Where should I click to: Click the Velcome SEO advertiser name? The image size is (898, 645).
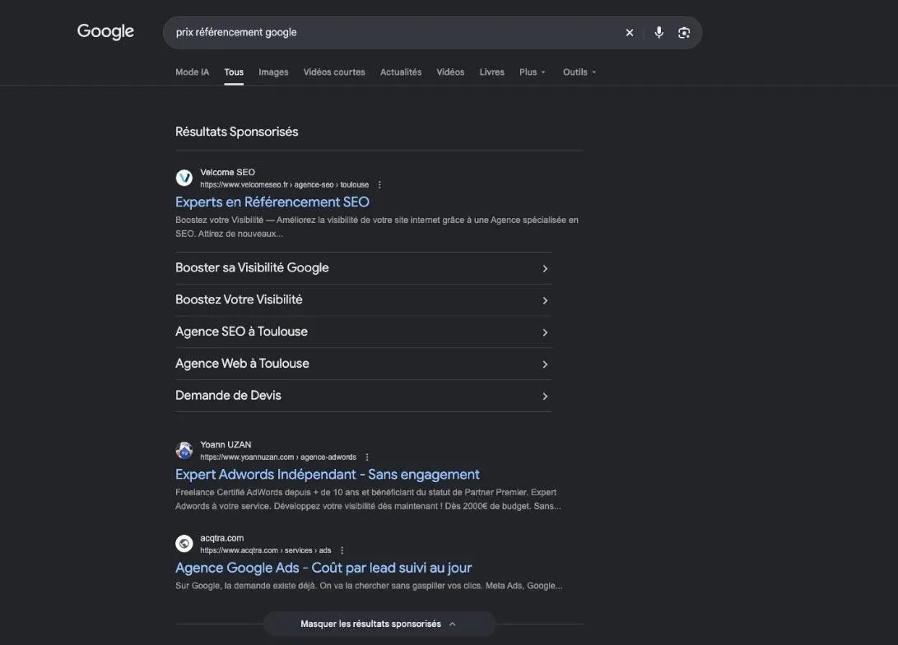click(227, 172)
